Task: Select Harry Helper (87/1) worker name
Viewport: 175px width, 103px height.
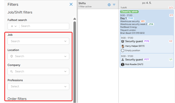Action: click(135, 46)
